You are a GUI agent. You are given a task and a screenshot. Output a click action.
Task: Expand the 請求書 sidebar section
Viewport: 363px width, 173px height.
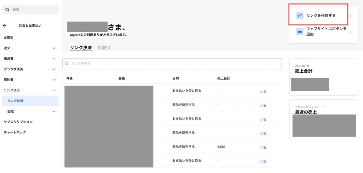[x=54, y=59]
